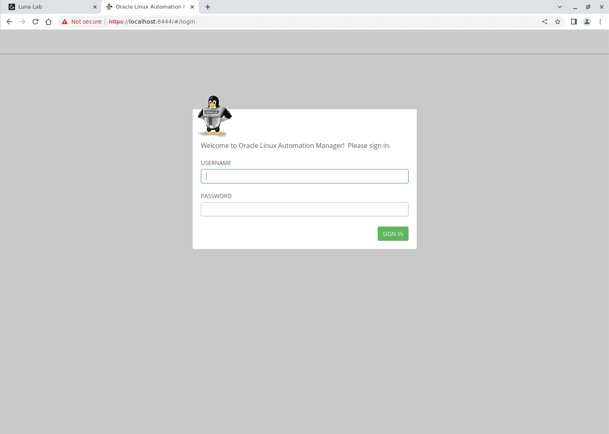Click the Username input field
The height and width of the screenshot is (434, 609).
tap(304, 176)
